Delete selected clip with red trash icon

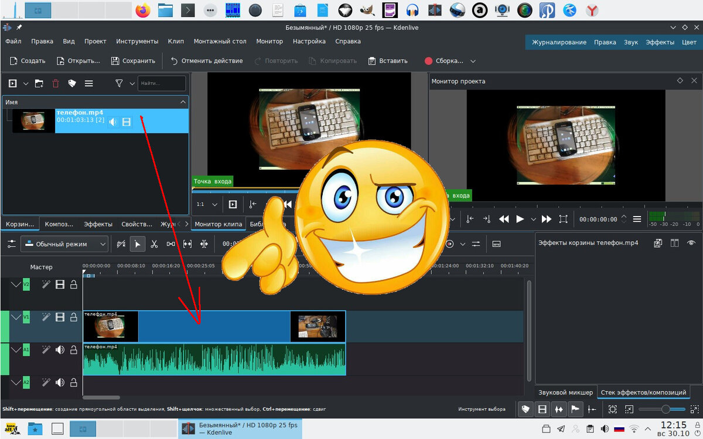point(56,84)
